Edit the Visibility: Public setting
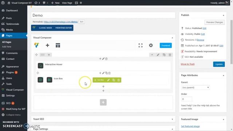Image resolution: width=233 pixels, height=131 pixels. pos(203,34)
